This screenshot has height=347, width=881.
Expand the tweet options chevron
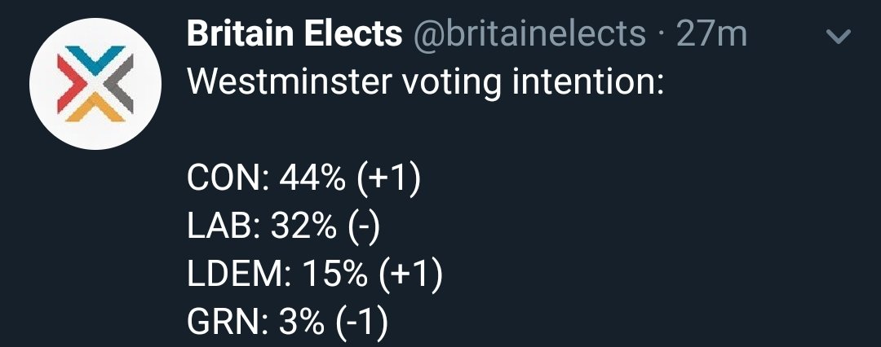point(839,37)
